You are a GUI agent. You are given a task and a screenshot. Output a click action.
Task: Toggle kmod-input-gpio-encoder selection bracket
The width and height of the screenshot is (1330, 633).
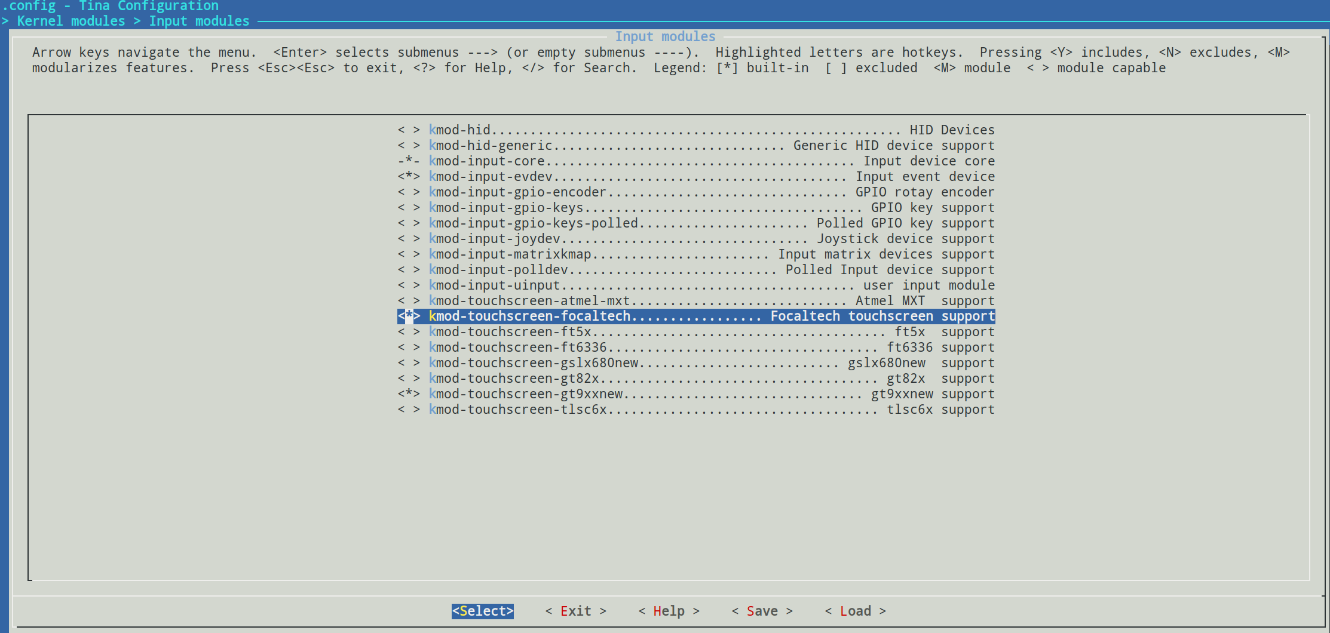(x=409, y=192)
